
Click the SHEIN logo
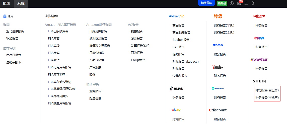[x=259, y=81]
